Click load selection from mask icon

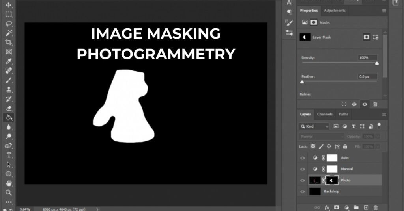coord(344,104)
